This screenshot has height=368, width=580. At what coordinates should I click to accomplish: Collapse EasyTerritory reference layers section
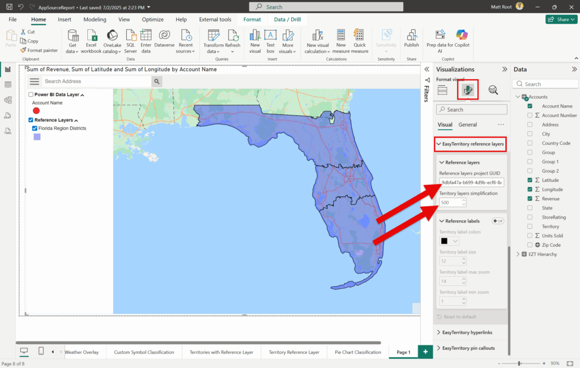470,144
